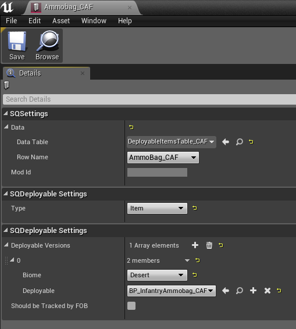This screenshot has width=296, height=329.
Task: Open the Type Item dropdown
Action: tap(157, 208)
